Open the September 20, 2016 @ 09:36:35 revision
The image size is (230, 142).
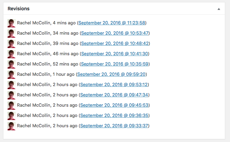pos(114,116)
